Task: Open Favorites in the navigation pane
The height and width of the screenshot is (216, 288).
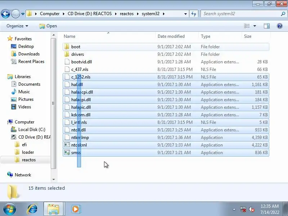Action: [x=23, y=39]
